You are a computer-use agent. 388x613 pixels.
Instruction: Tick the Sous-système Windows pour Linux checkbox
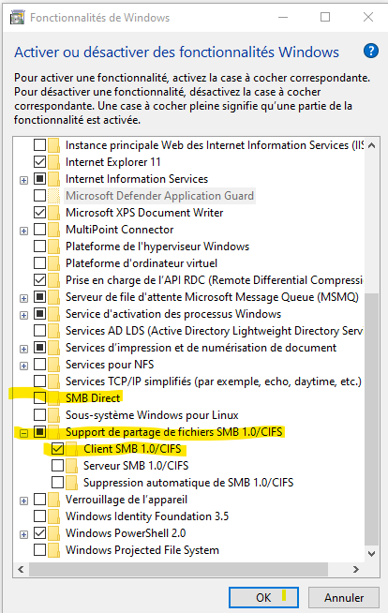[40, 415]
